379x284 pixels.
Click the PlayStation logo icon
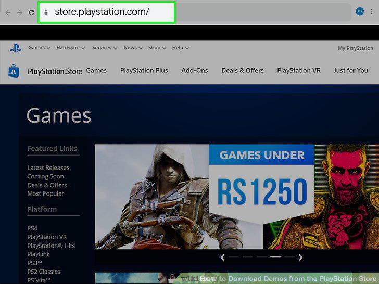point(16,48)
